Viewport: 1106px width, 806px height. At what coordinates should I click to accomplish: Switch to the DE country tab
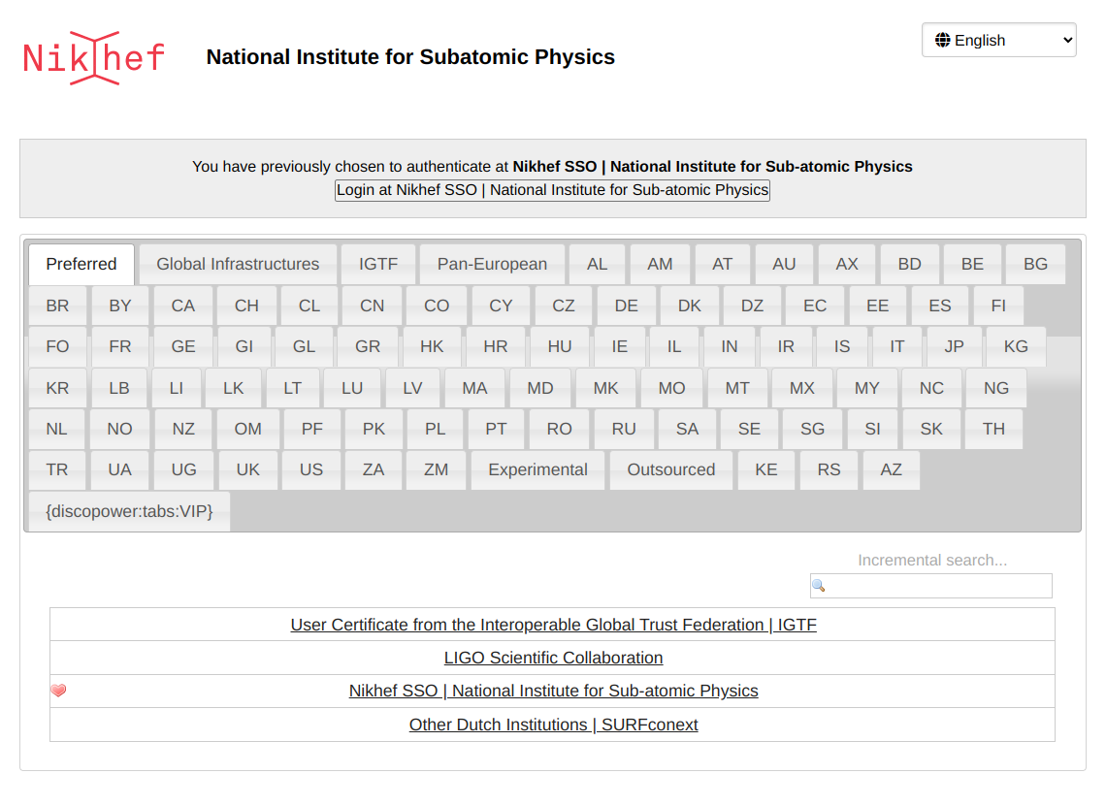(626, 306)
